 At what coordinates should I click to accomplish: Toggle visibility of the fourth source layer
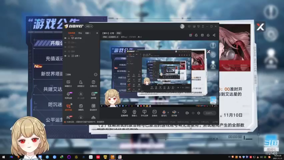click(65, 51)
